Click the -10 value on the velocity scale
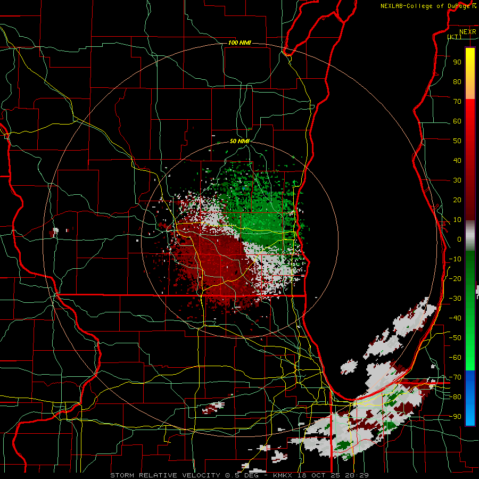 pos(455,259)
